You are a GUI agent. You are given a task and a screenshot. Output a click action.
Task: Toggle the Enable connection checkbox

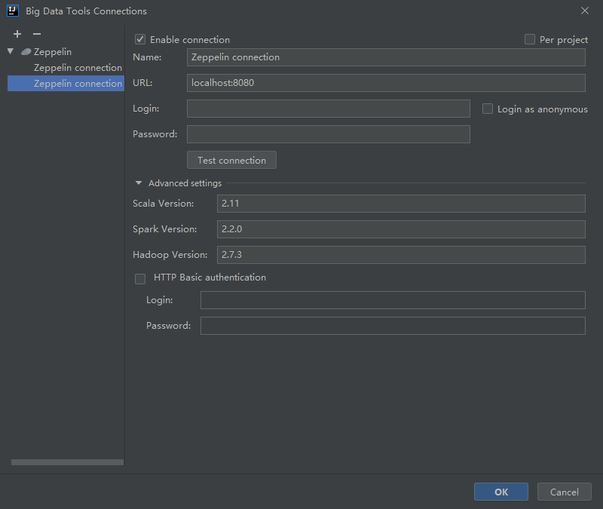click(140, 39)
